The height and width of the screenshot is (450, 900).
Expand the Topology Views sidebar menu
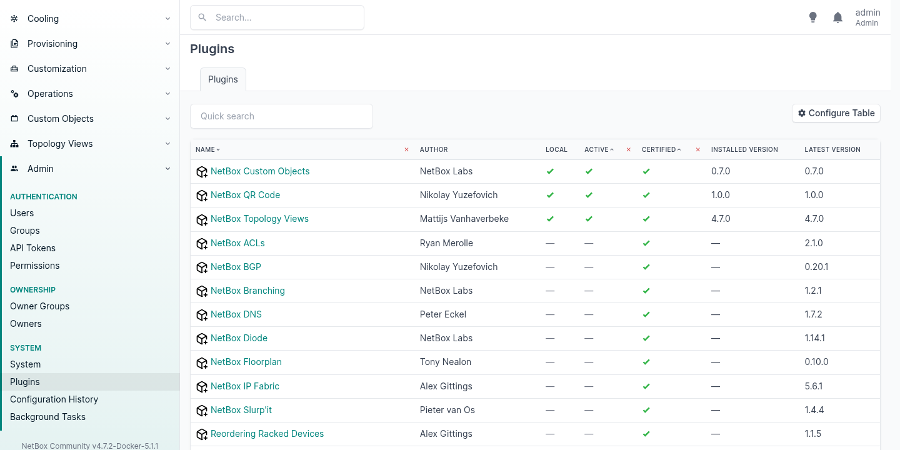(x=90, y=144)
